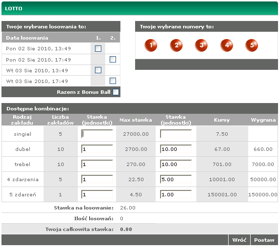Select the red number 3 ball

[201, 45]
